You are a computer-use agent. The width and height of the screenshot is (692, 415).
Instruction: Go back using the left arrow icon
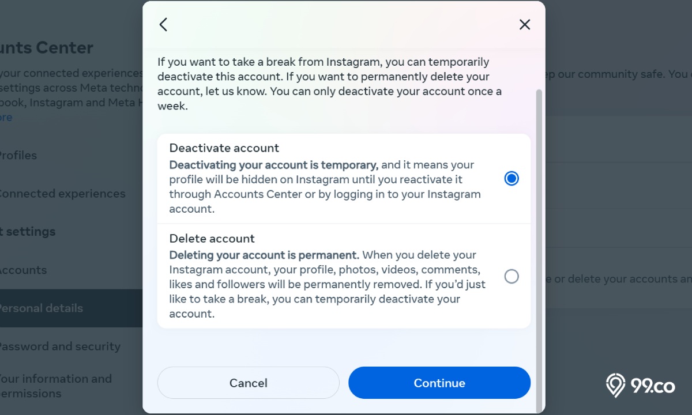point(163,24)
